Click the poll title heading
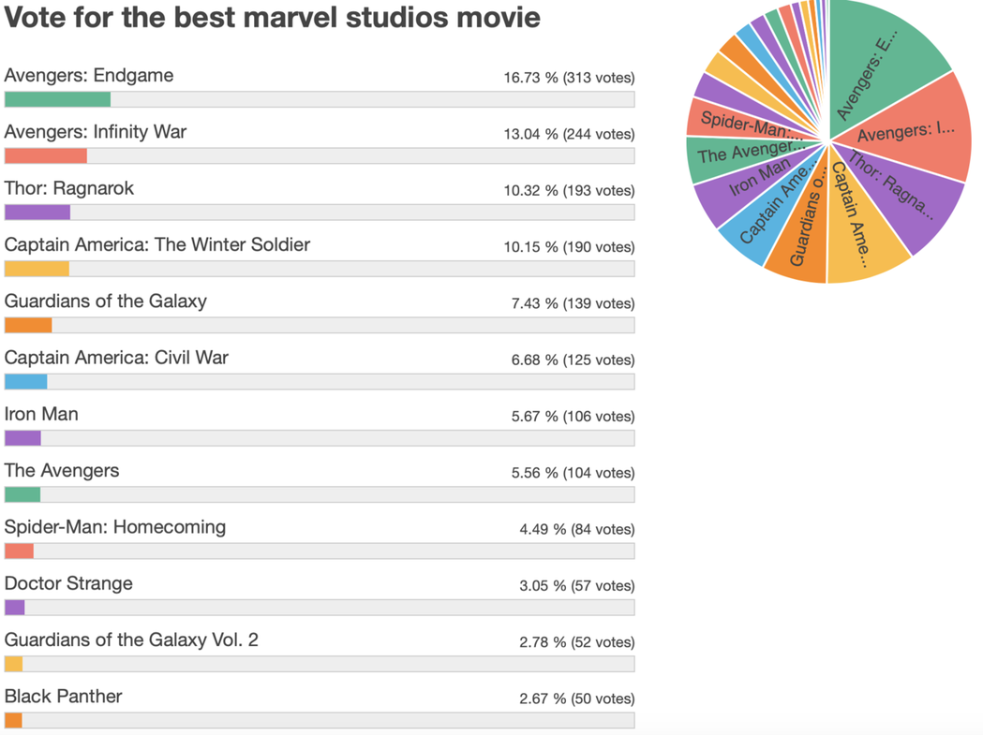The image size is (983, 735). pos(272,17)
